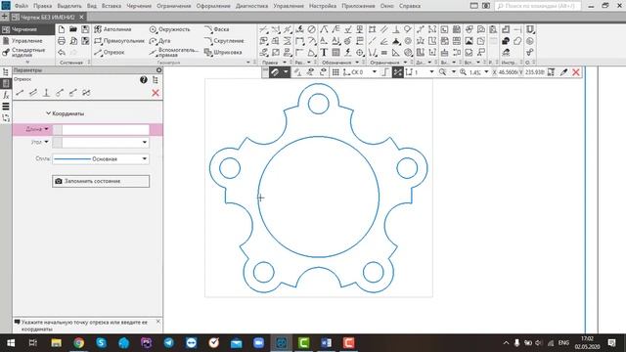This screenshot has height=352, width=626.
Task: Open the Вставка menu
Action: tap(112, 6)
